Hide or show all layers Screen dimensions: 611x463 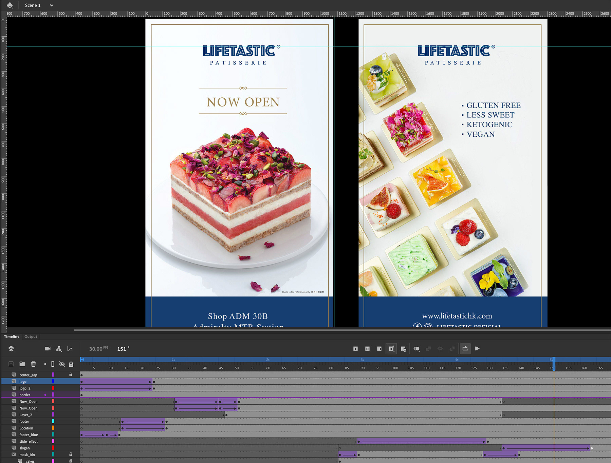[x=62, y=364]
